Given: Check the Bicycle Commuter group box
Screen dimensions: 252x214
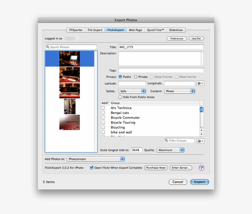Looking at the screenshot, I should pyautogui.click(x=103, y=117).
